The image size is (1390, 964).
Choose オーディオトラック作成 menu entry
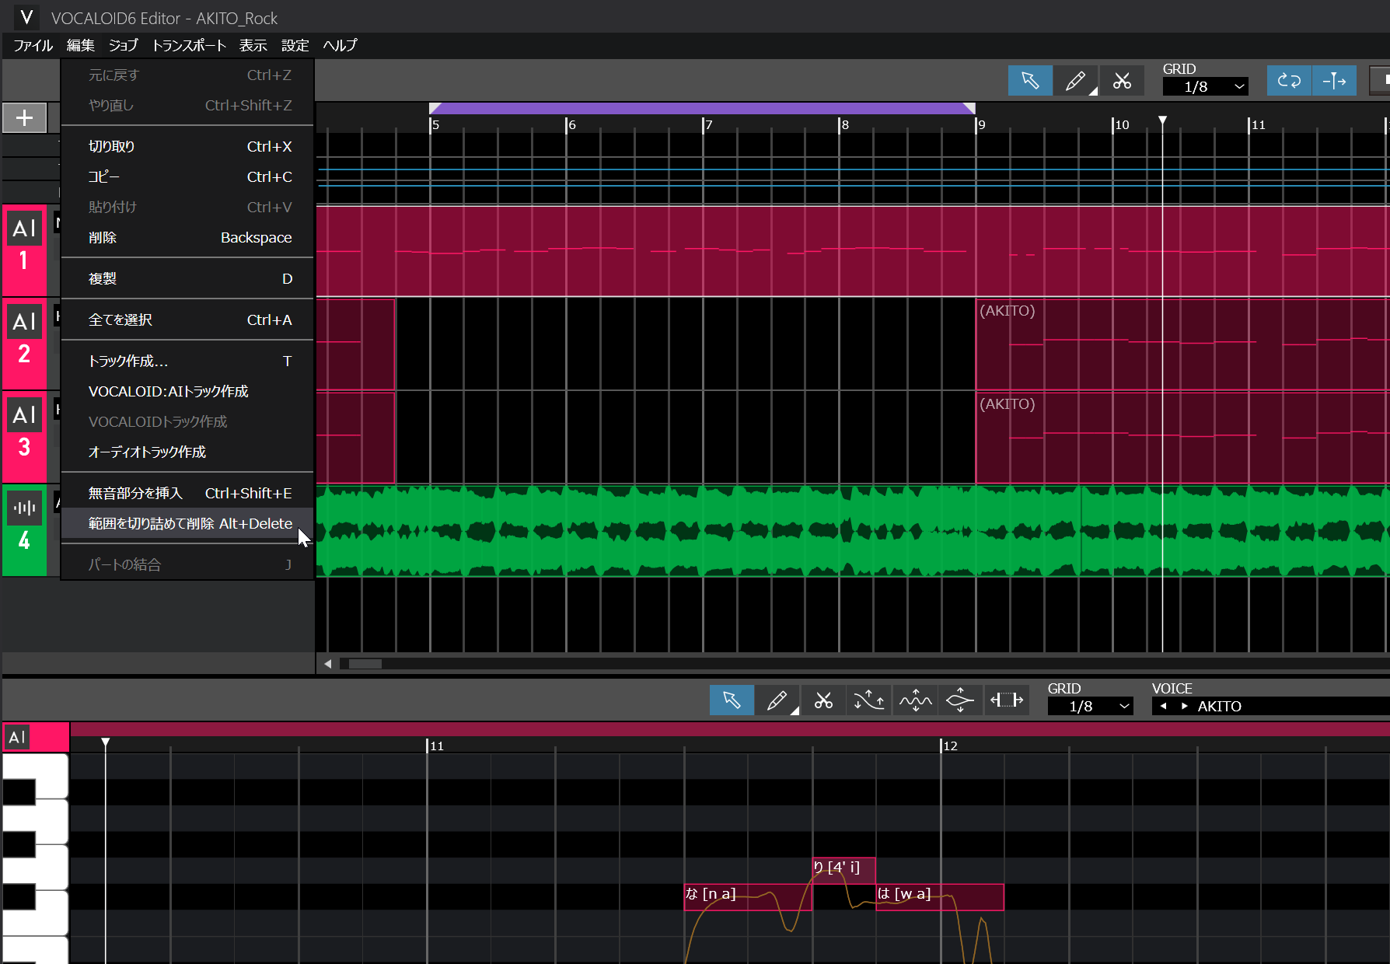tap(187, 452)
